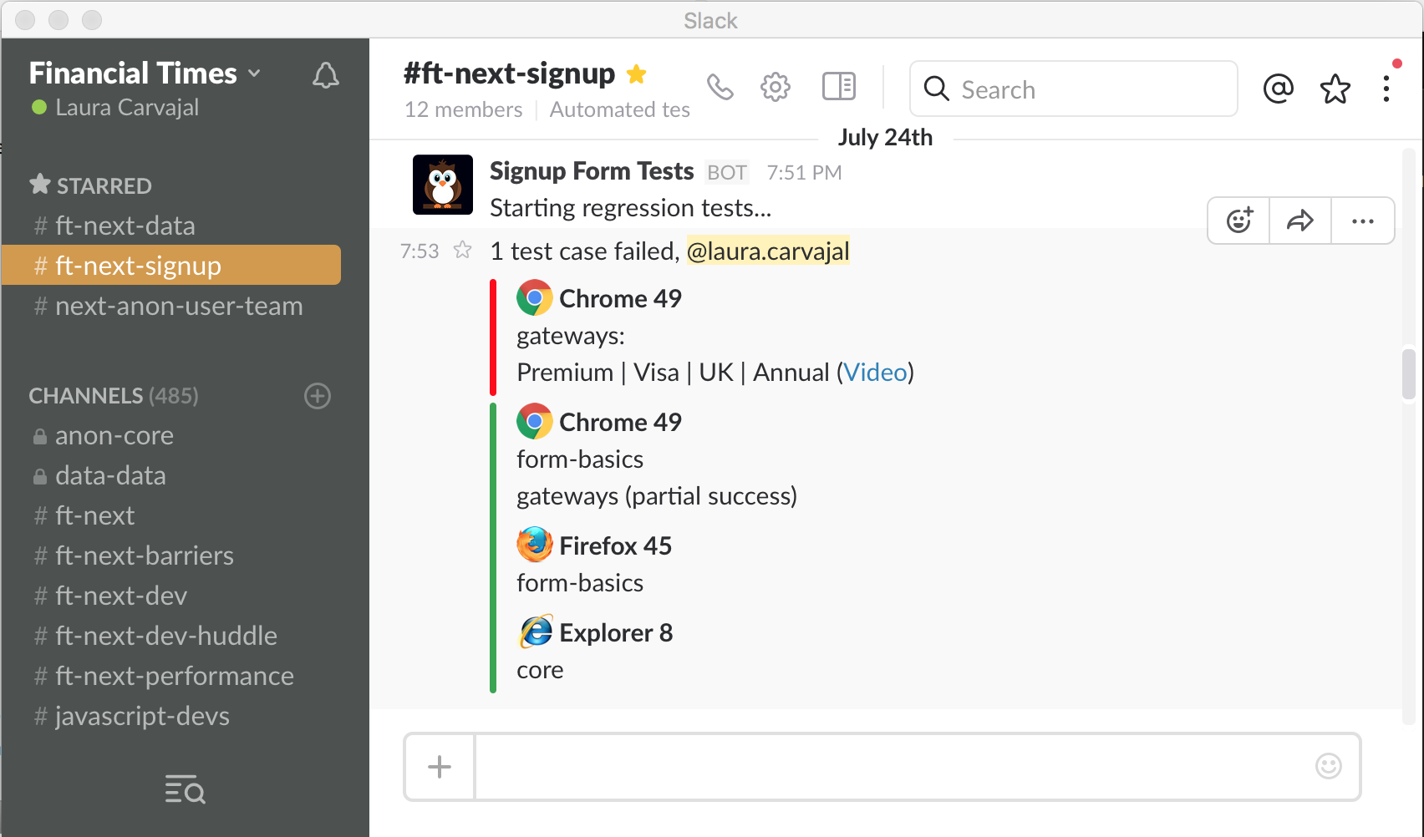Viewport: 1424px width, 837px height.
Task: Show starred items star icon
Action: coord(1335,89)
